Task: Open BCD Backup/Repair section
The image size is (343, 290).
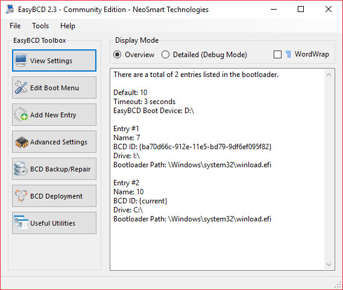Action: pos(54,169)
